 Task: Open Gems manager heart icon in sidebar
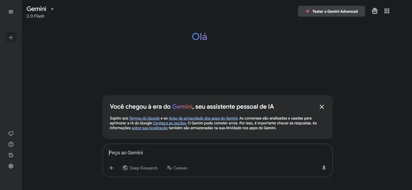(x=11, y=134)
